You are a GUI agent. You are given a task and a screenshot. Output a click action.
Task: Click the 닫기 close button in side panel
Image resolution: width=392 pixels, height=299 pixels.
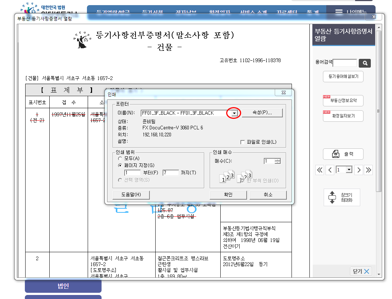coord(361,271)
